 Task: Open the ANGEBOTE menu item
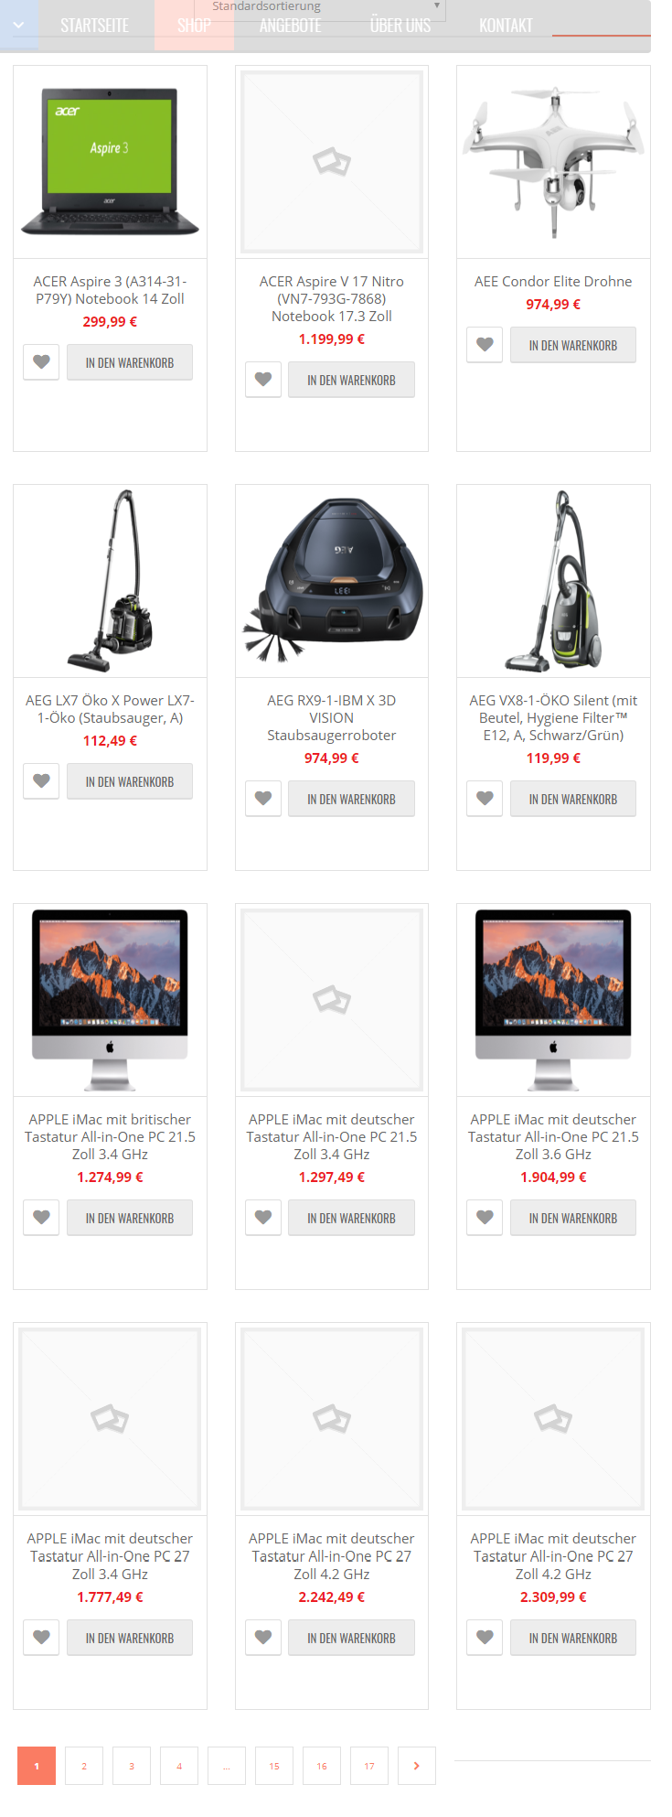click(291, 26)
